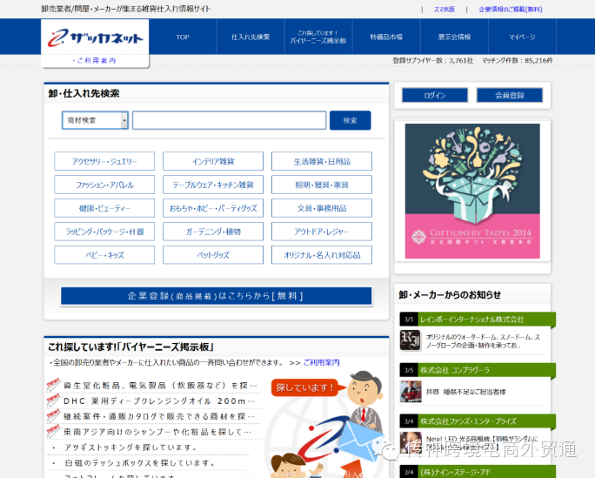The width and height of the screenshot is (595, 478).
Task: Open バイヤーニーズ掲示板 nav item
Action: (318, 37)
